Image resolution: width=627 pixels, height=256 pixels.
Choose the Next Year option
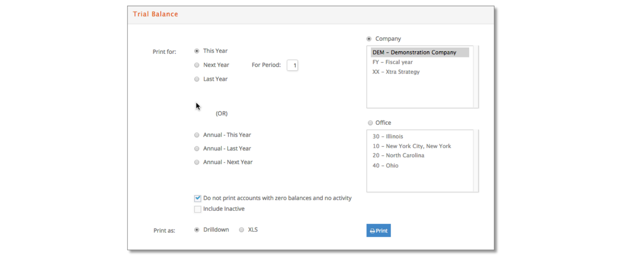pyautogui.click(x=197, y=65)
